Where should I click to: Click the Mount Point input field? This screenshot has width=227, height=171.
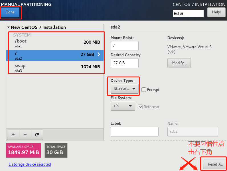125,46
